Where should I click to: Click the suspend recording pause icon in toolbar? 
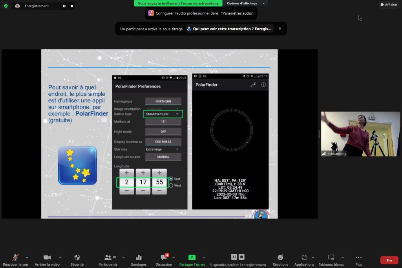pos(234,257)
